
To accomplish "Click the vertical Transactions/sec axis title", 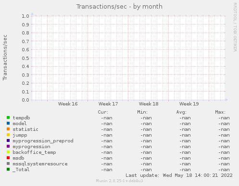I will pos(5,58).
